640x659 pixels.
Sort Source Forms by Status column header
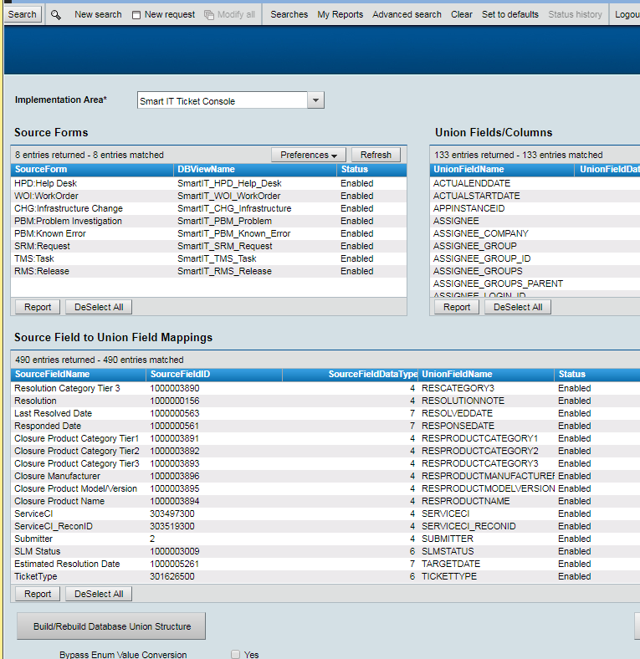coord(371,170)
